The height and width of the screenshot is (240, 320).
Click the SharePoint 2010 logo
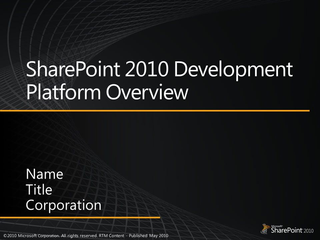pyautogui.click(x=287, y=229)
